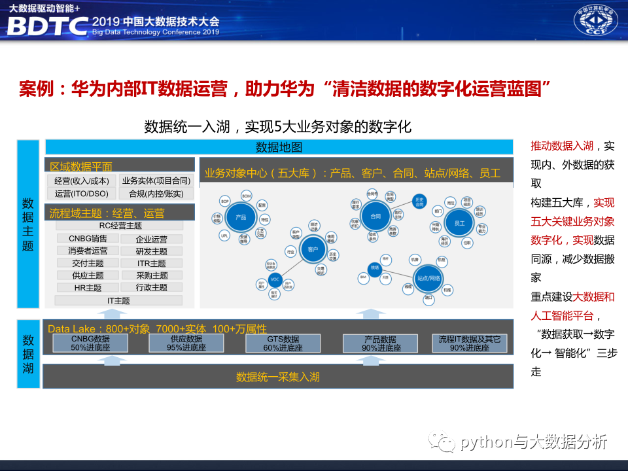Click header text 2019 中国大数据技术大会
This screenshot has height=471, width=628.
click(x=156, y=22)
